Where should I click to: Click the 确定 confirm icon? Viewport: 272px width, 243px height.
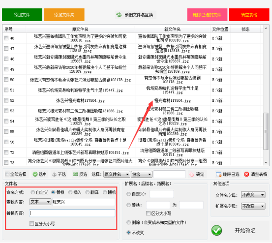click(x=191, y=174)
